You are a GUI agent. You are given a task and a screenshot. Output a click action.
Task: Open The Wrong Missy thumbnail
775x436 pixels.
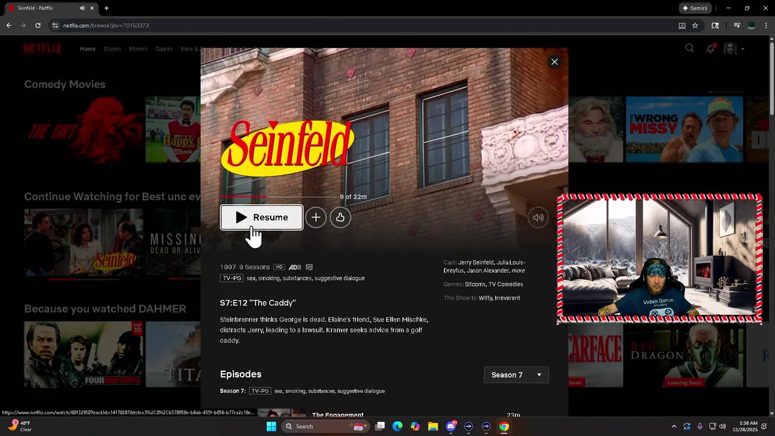684,130
